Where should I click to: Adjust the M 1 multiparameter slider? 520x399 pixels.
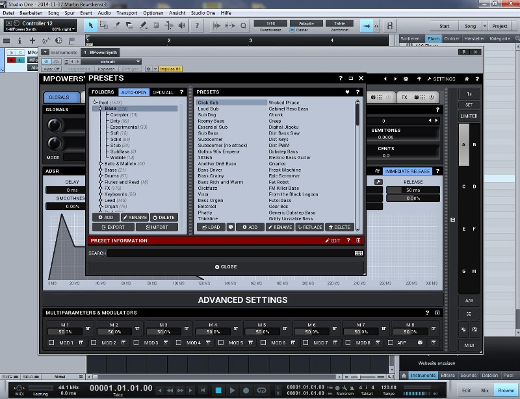pyautogui.click(x=65, y=331)
